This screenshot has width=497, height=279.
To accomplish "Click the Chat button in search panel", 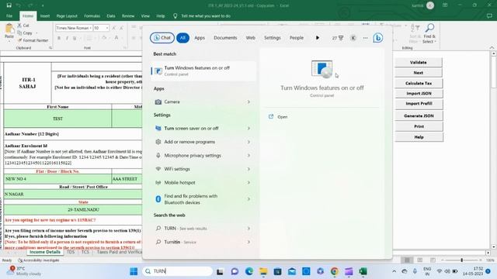I will pos(162,38).
